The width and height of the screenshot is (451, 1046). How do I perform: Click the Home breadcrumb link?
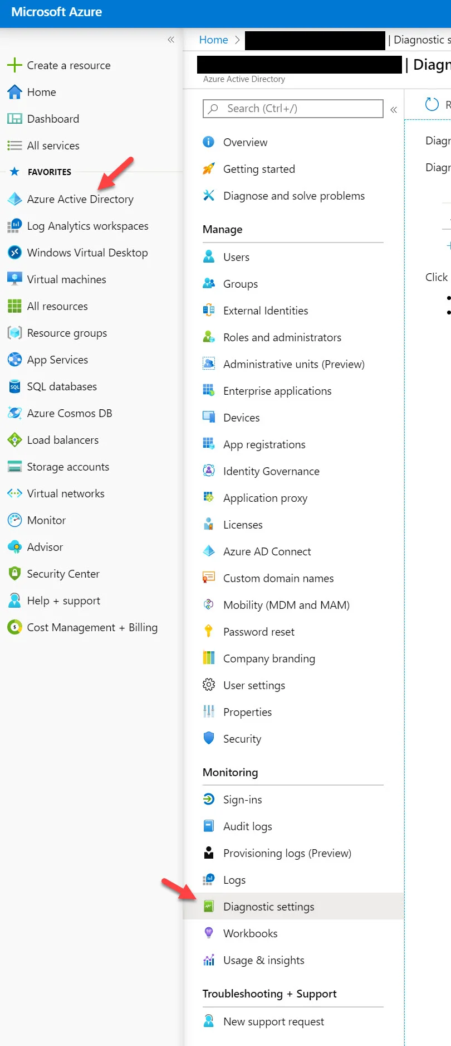[214, 40]
